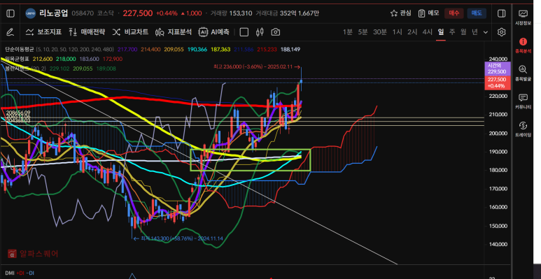This screenshot has width=541, height=279.
Task: Expand more timeframes chevron
Action: tap(486, 32)
